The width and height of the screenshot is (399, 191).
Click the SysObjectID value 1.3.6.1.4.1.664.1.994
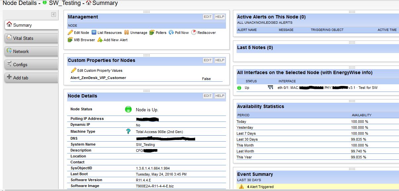(x=153, y=168)
